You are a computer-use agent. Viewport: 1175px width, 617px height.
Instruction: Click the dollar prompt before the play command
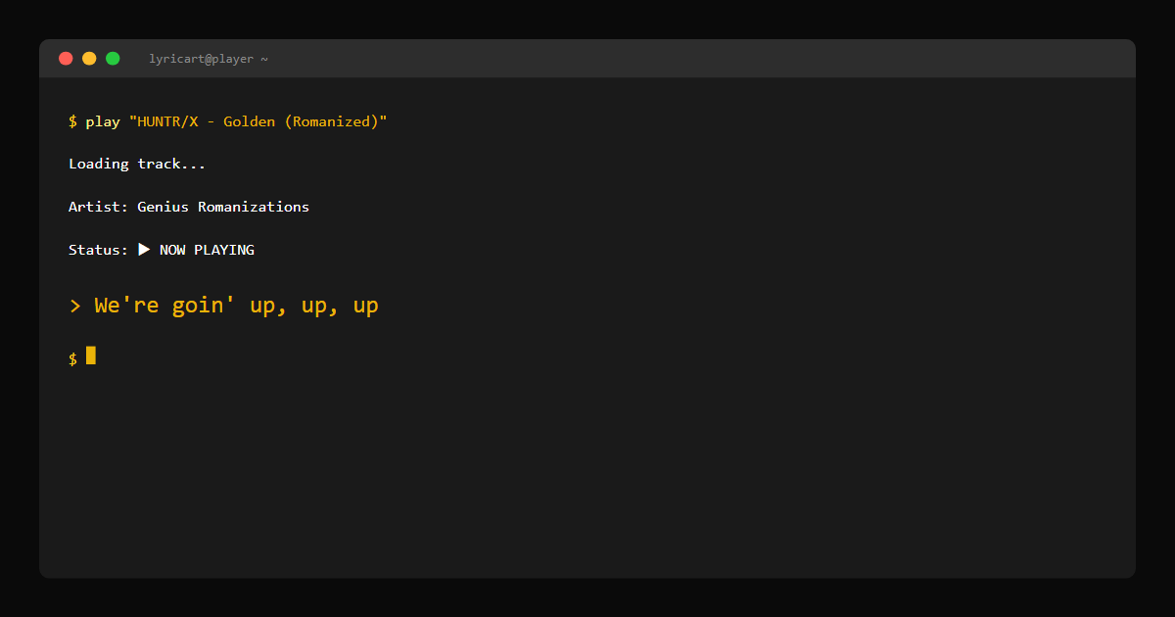coord(72,121)
